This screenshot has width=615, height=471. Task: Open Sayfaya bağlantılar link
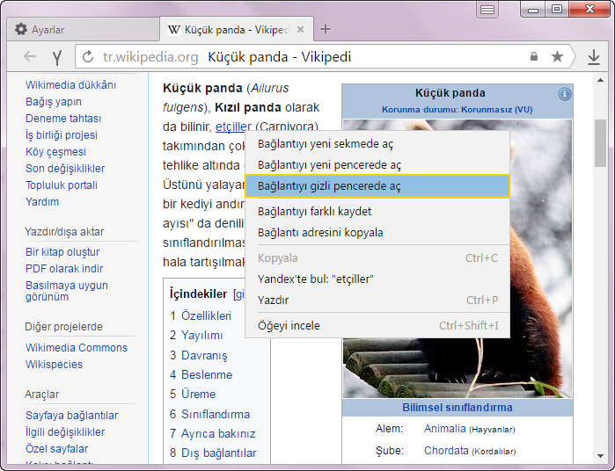(x=72, y=416)
